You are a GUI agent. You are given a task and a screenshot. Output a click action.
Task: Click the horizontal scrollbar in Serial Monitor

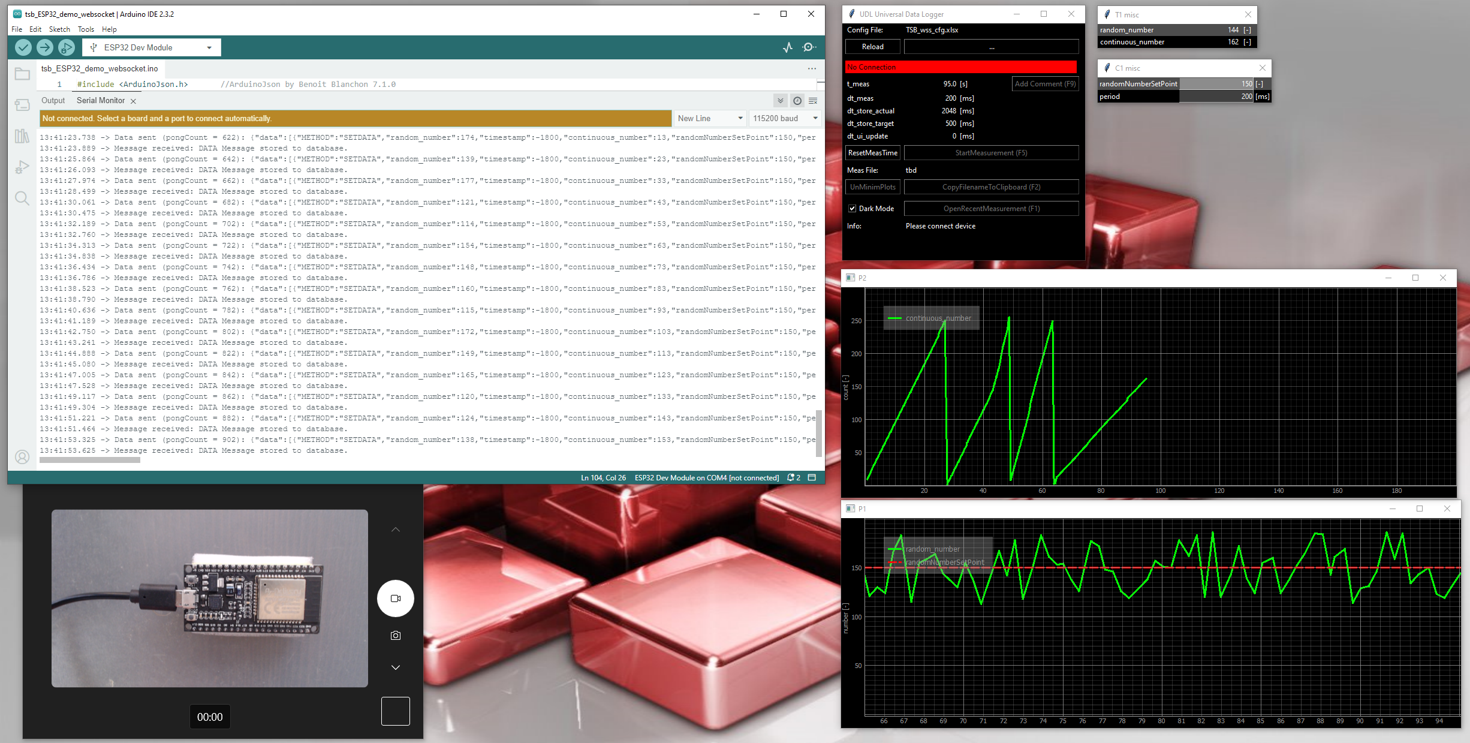click(90, 461)
